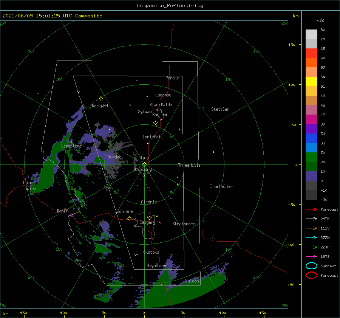340x318 pixels.
Task: Select the magenta 39-42 dBZ swatch
Action: coord(311,119)
